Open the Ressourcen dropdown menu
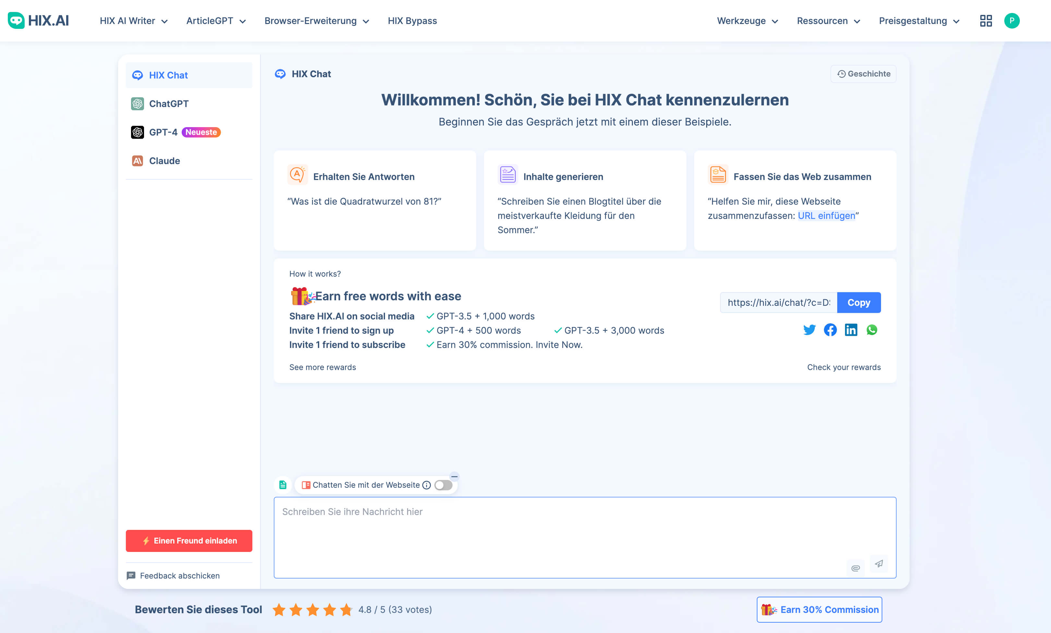The image size is (1051, 633). point(828,21)
